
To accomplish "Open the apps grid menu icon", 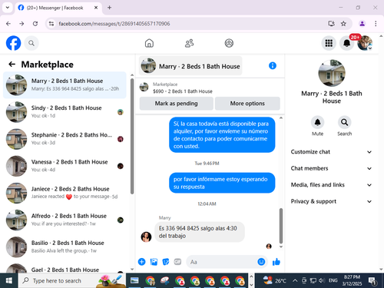I will click(329, 43).
